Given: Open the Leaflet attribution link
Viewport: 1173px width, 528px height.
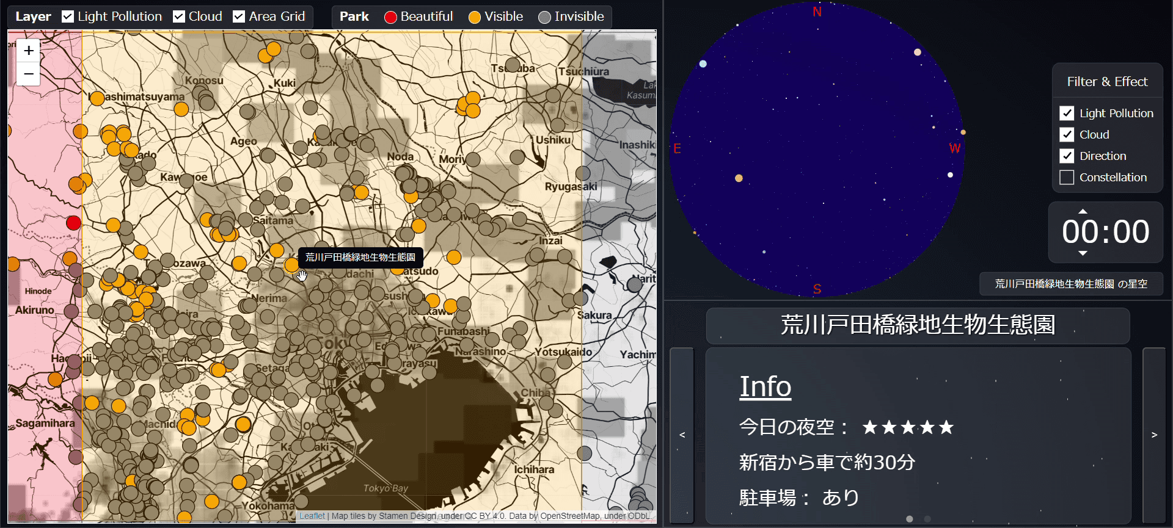Looking at the screenshot, I should (312, 516).
